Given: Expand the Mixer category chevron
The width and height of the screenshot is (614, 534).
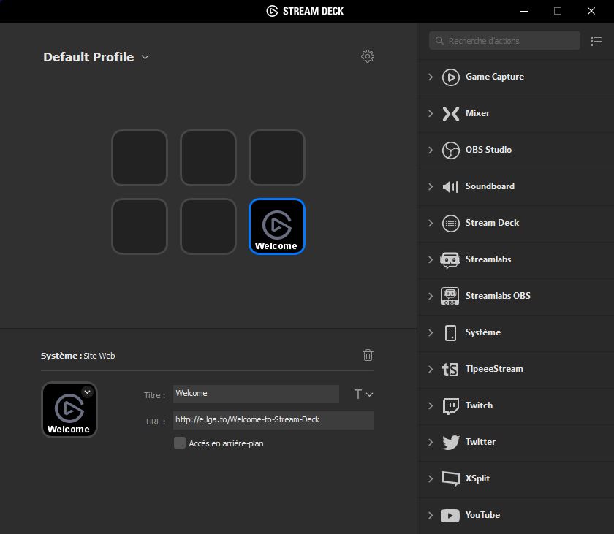Looking at the screenshot, I should [431, 114].
